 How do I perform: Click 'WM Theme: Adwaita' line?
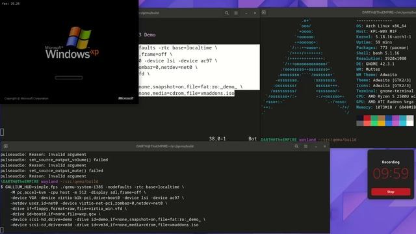click(376, 75)
